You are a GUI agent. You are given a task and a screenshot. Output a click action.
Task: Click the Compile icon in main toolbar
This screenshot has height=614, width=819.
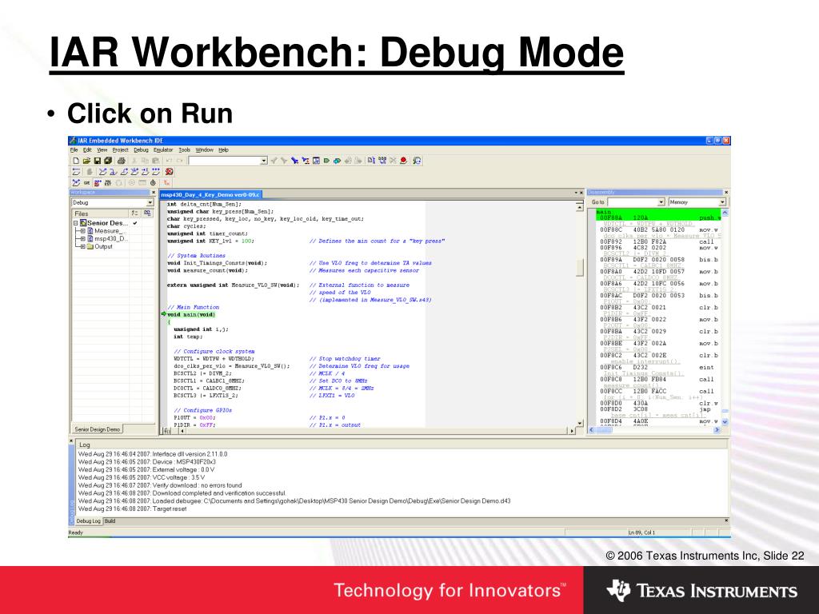[371, 161]
